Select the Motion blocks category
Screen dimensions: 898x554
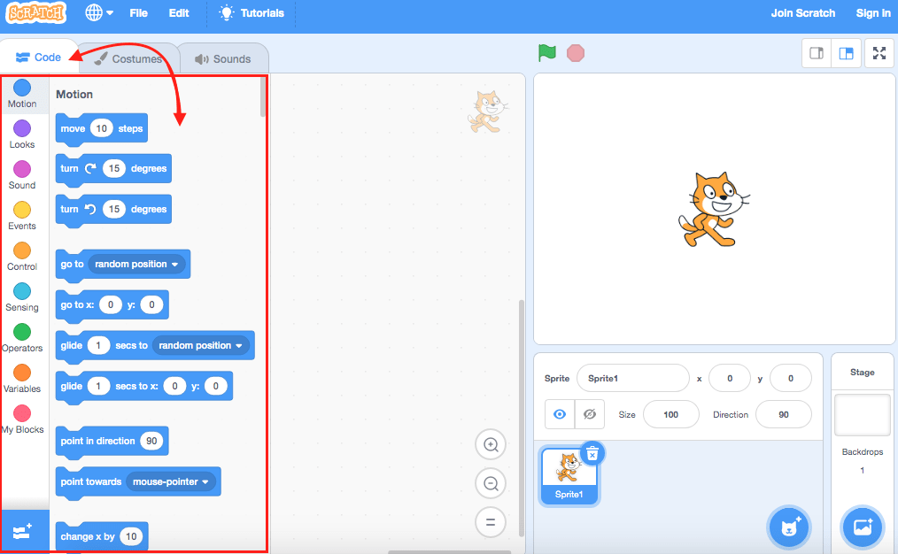pyautogui.click(x=22, y=94)
